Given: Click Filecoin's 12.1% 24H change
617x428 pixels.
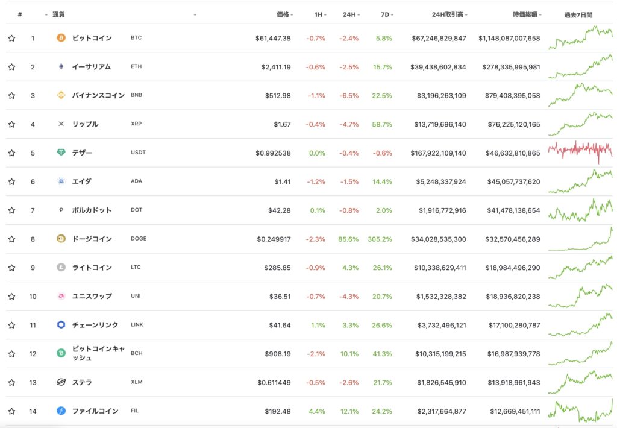Looking at the screenshot, I should click(349, 411).
